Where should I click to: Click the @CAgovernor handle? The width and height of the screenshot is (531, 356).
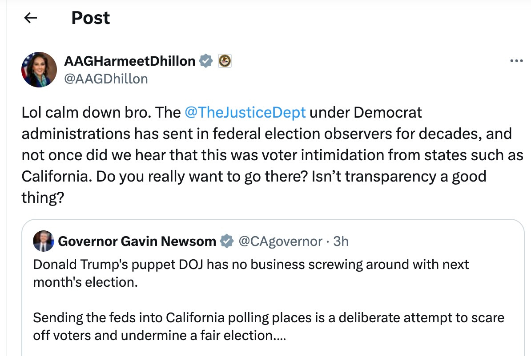tap(280, 241)
